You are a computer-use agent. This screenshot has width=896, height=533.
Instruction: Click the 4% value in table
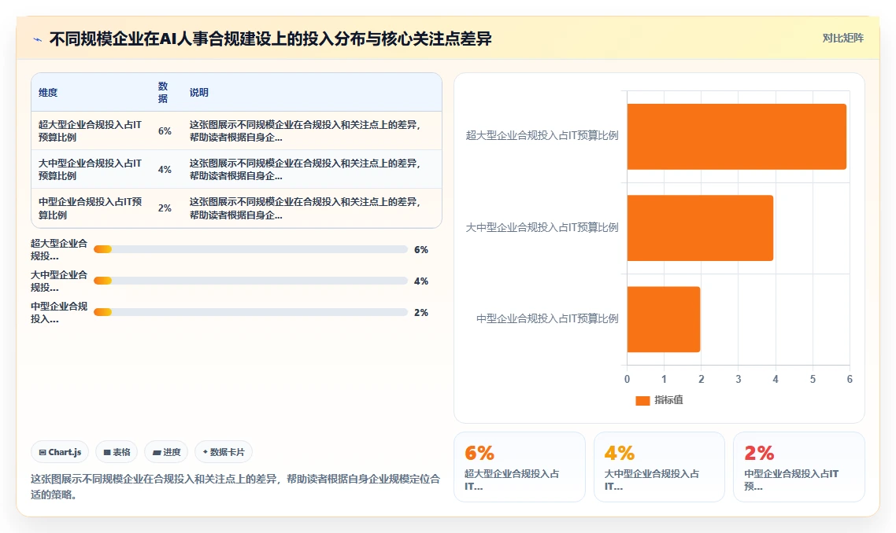[x=165, y=170]
